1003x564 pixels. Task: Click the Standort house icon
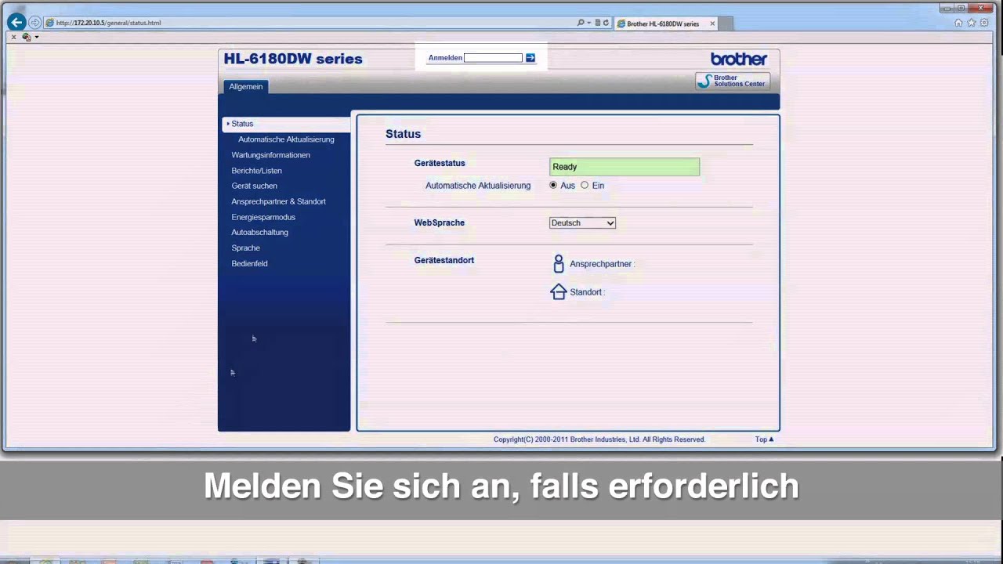(559, 292)
